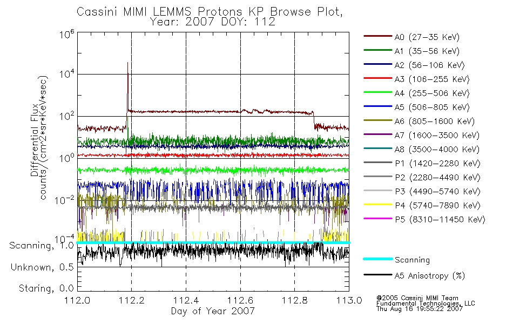
Task: Click the blue A5 legend line
Action: (x=377, y=106)
